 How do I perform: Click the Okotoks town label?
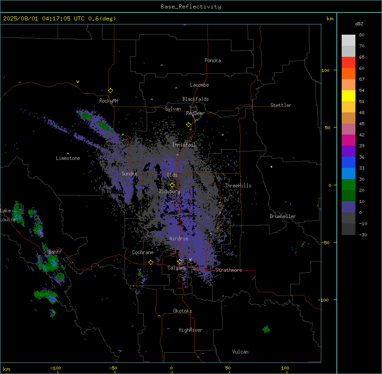pos(183,311)
